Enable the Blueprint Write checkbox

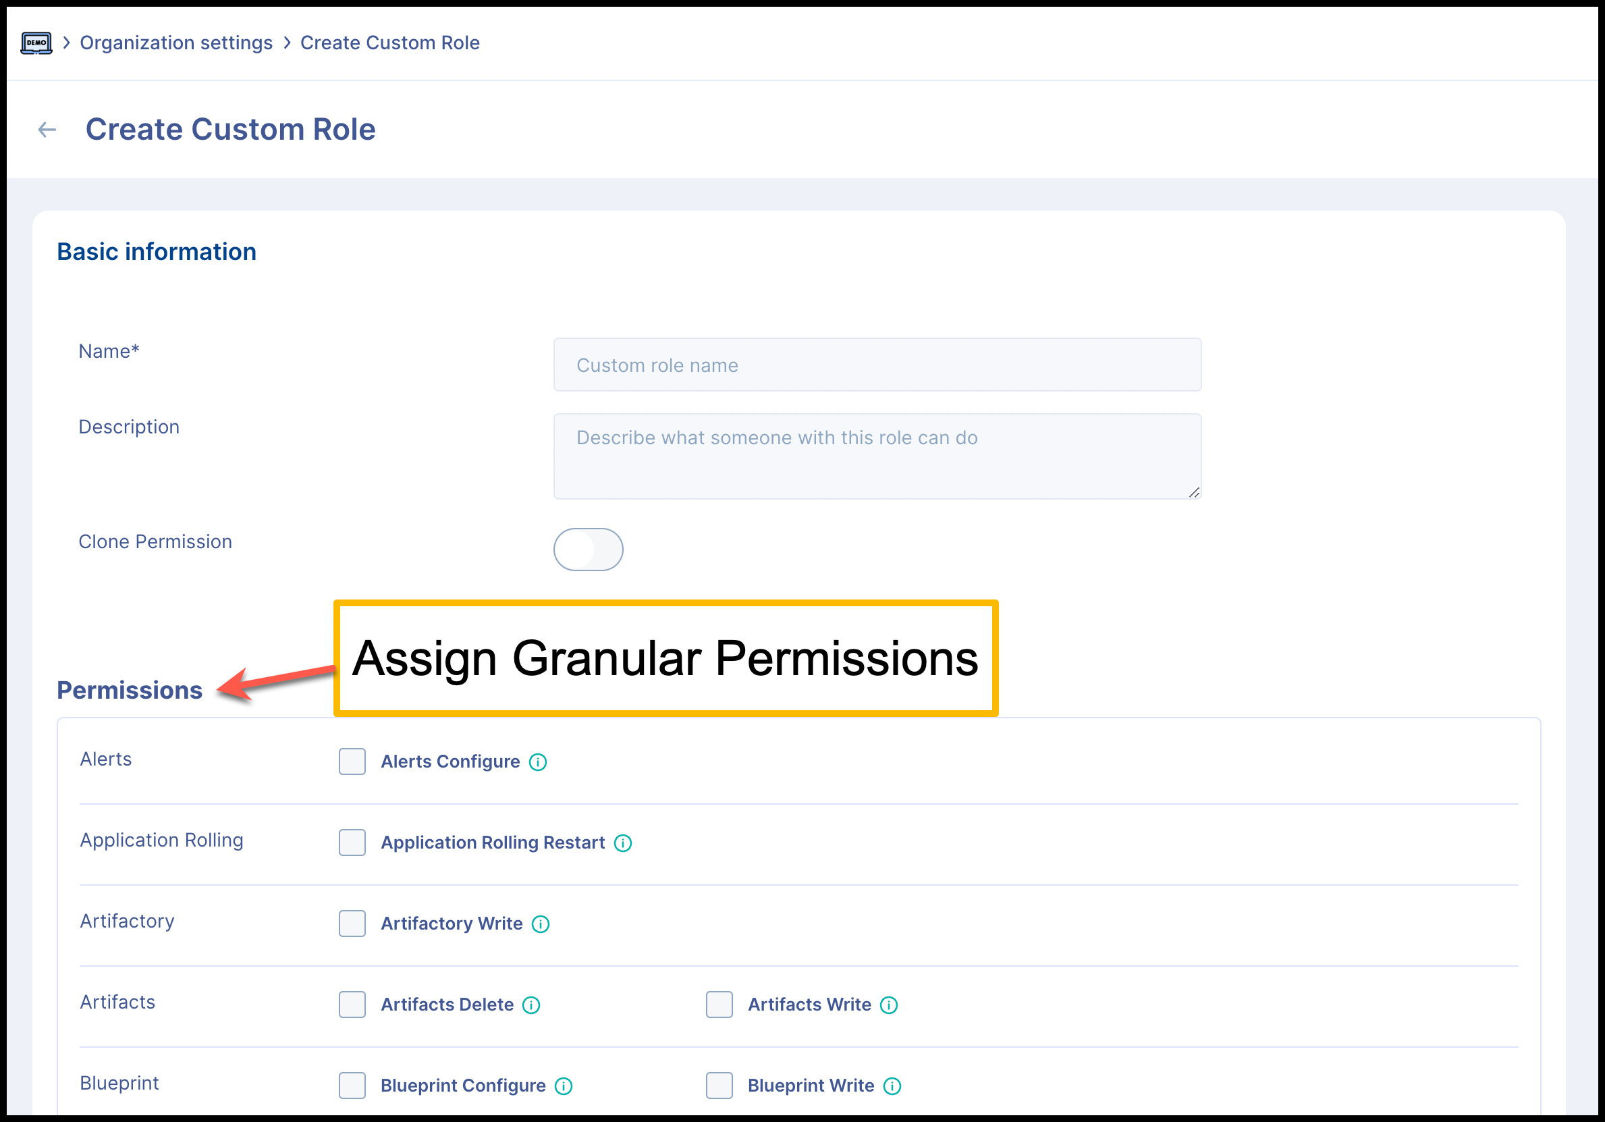coord(719,1086)
